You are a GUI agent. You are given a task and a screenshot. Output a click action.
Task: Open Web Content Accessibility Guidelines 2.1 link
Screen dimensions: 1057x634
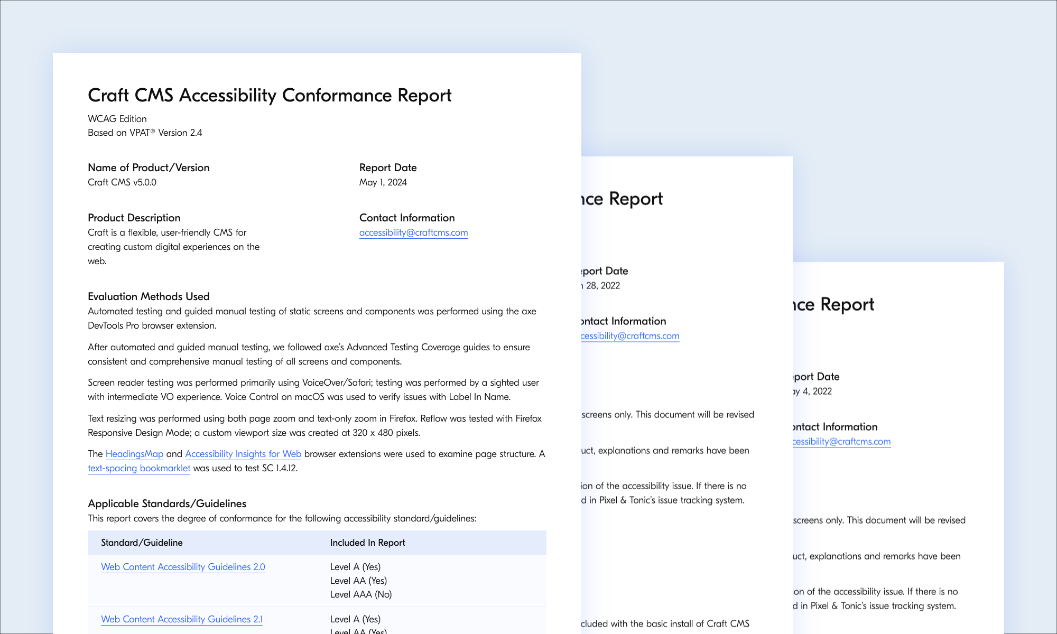(x=181, y=619)
